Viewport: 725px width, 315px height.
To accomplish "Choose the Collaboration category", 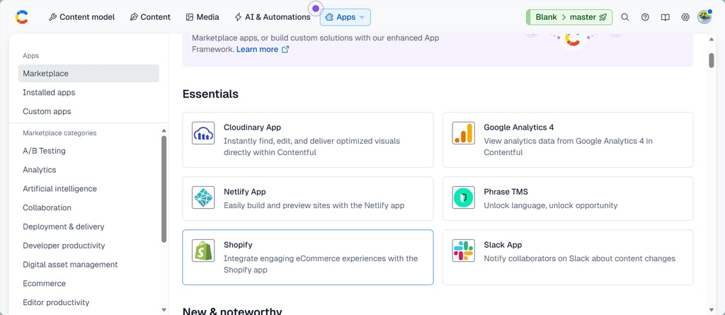I will (47, 207).
